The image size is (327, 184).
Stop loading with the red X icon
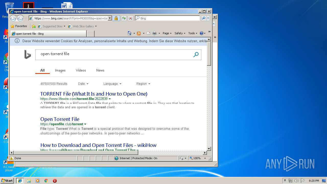coord(130,18)
